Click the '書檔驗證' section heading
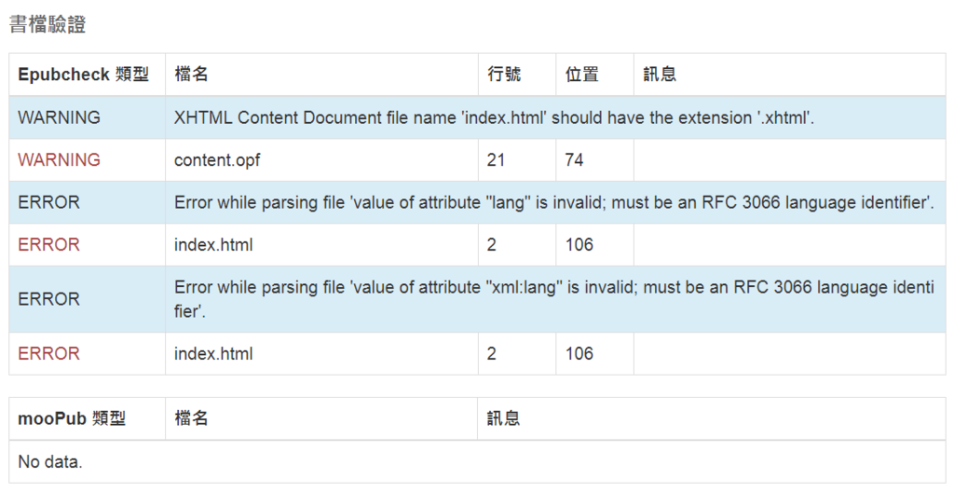954x492 pixels. pos(48,23)
